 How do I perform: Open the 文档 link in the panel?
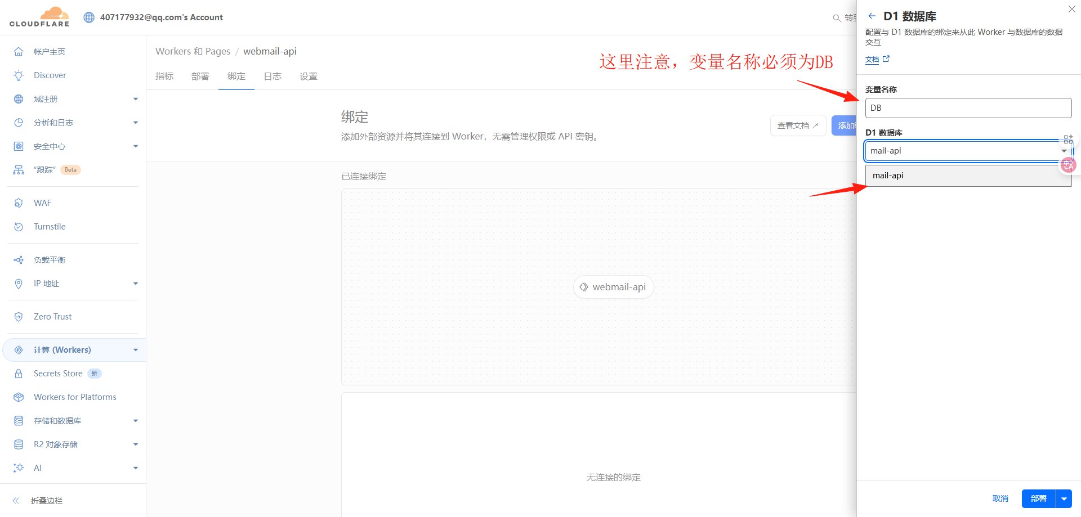872,59
